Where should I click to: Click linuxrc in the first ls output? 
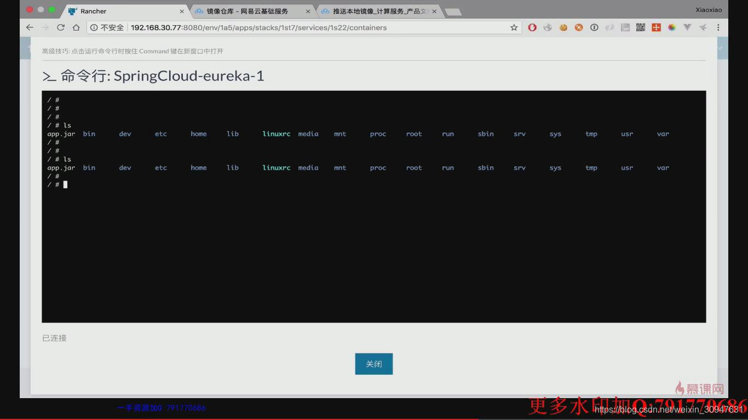pos(277,133)
